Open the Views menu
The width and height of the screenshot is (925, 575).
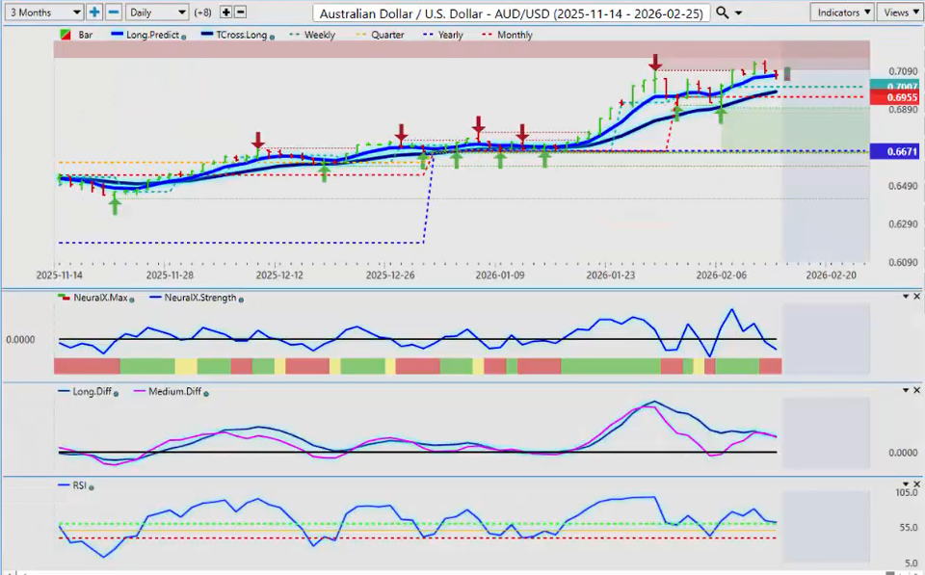(899, 13)
